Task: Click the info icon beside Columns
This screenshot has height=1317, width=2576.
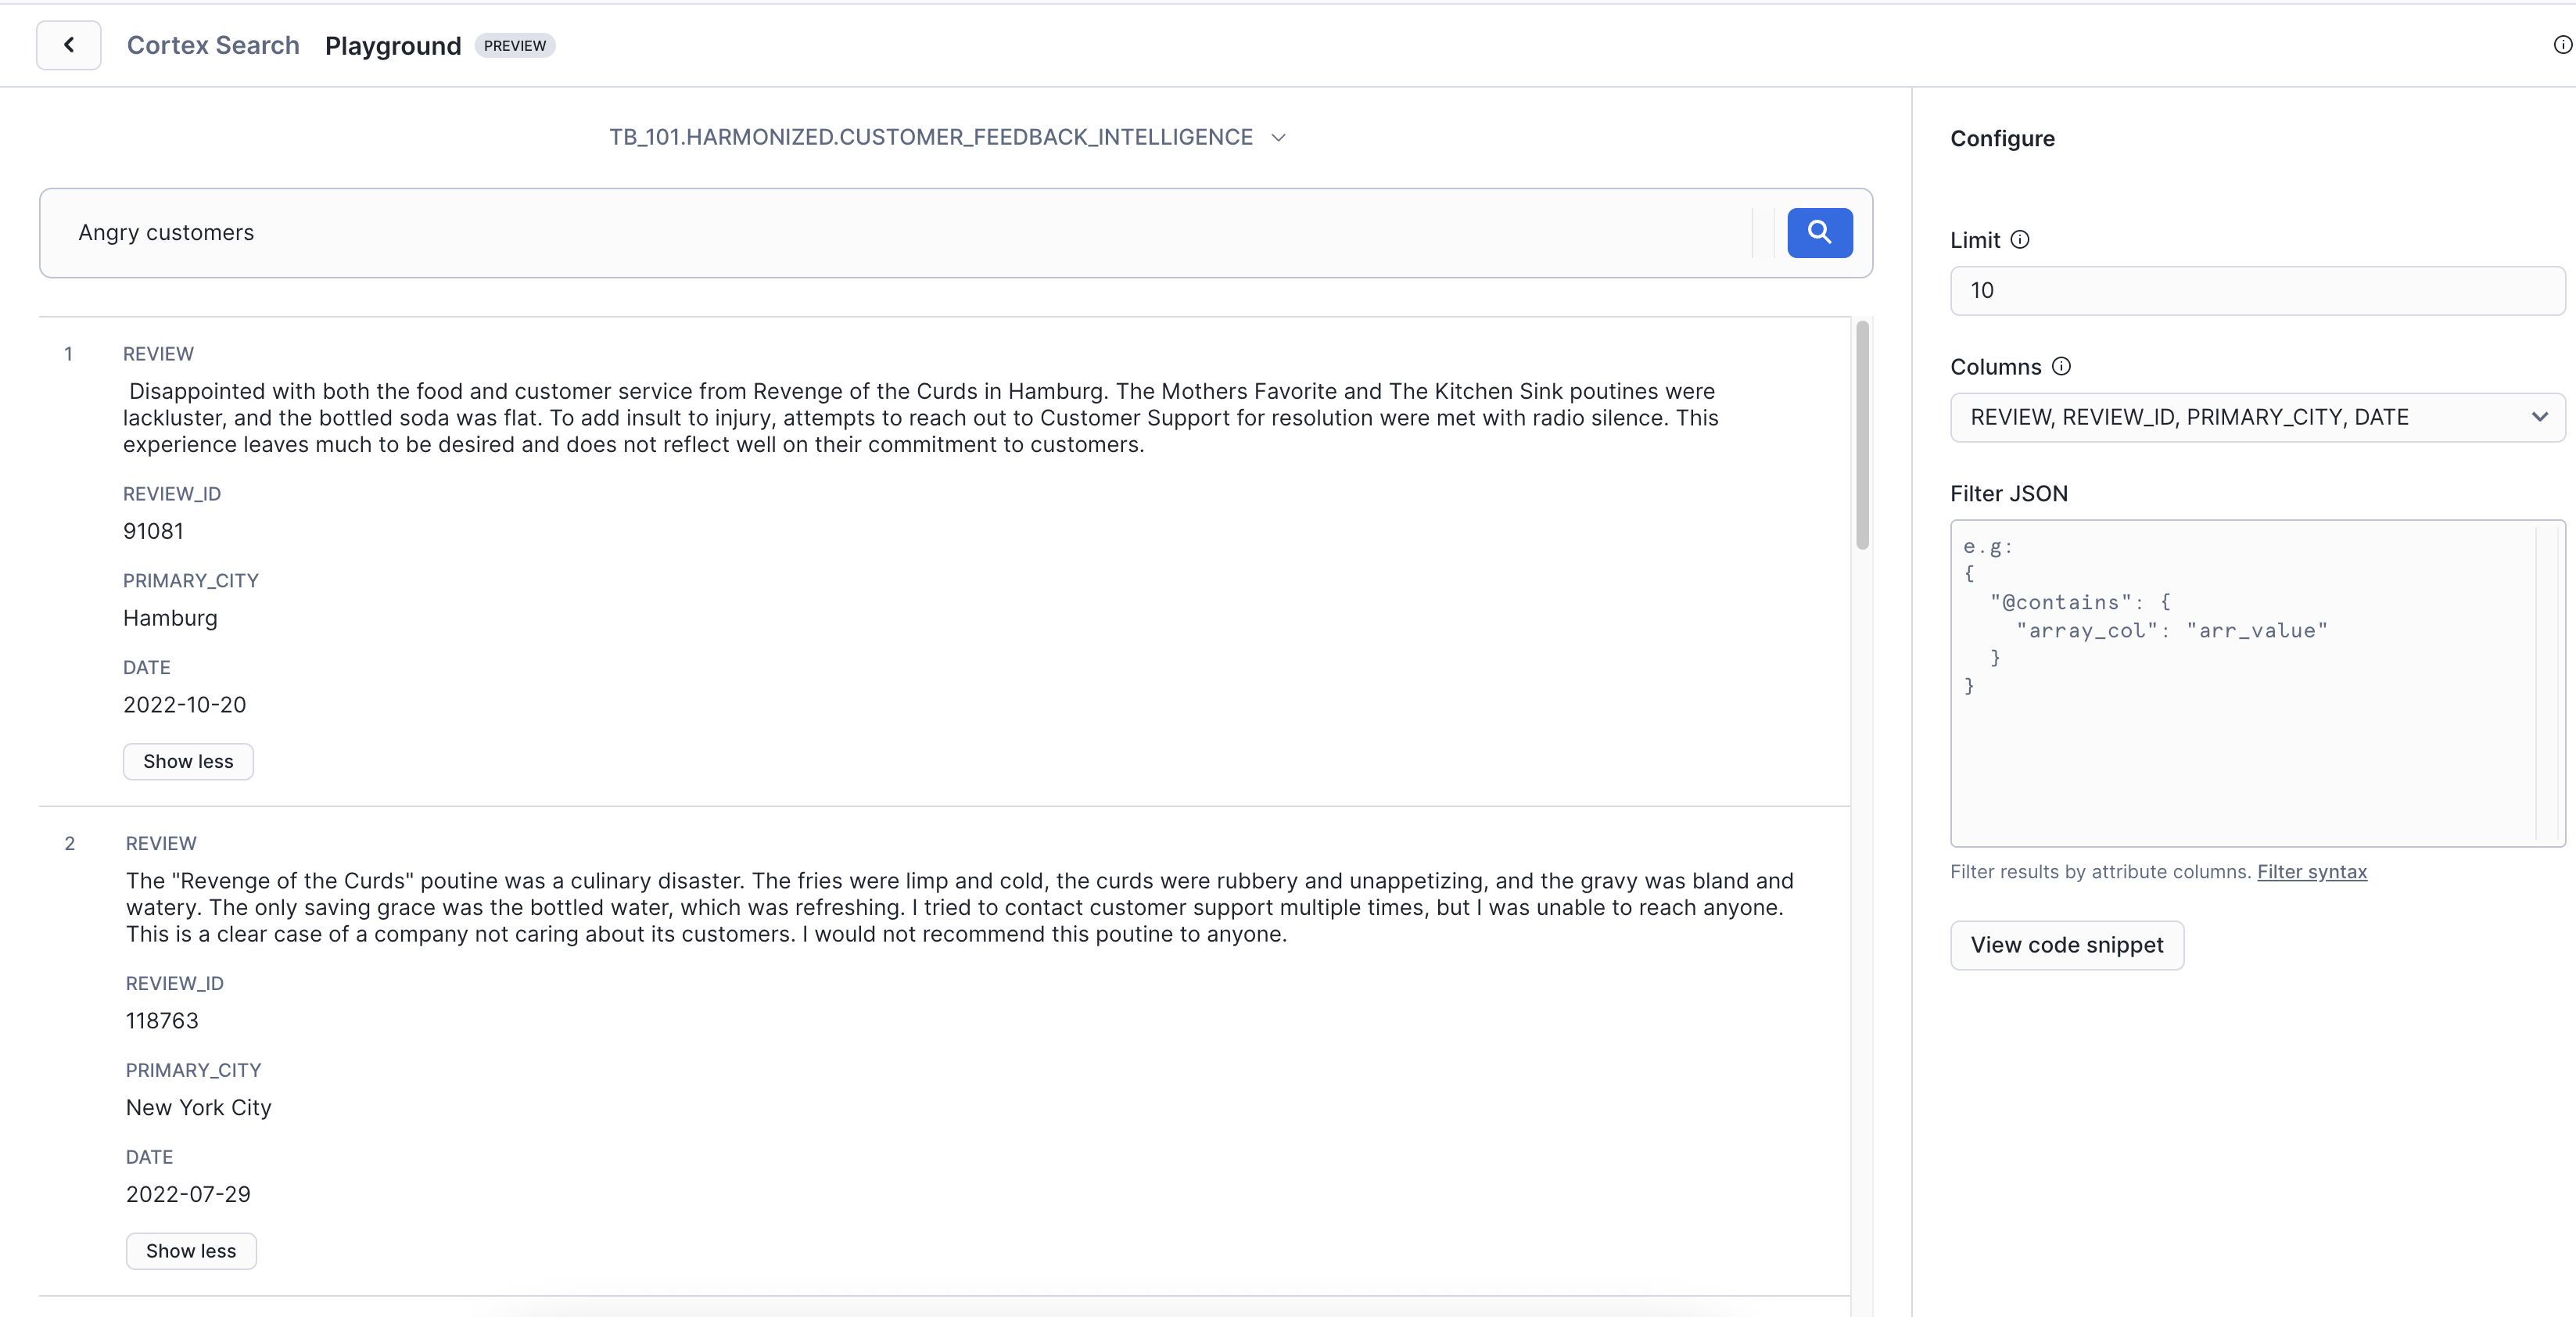Action: point(2061,366)
